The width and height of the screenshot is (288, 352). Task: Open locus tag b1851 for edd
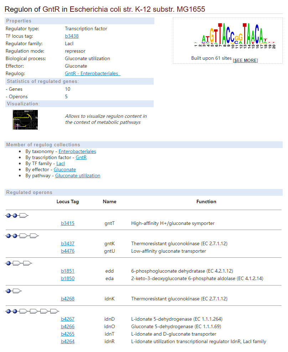tap(68, 271)
